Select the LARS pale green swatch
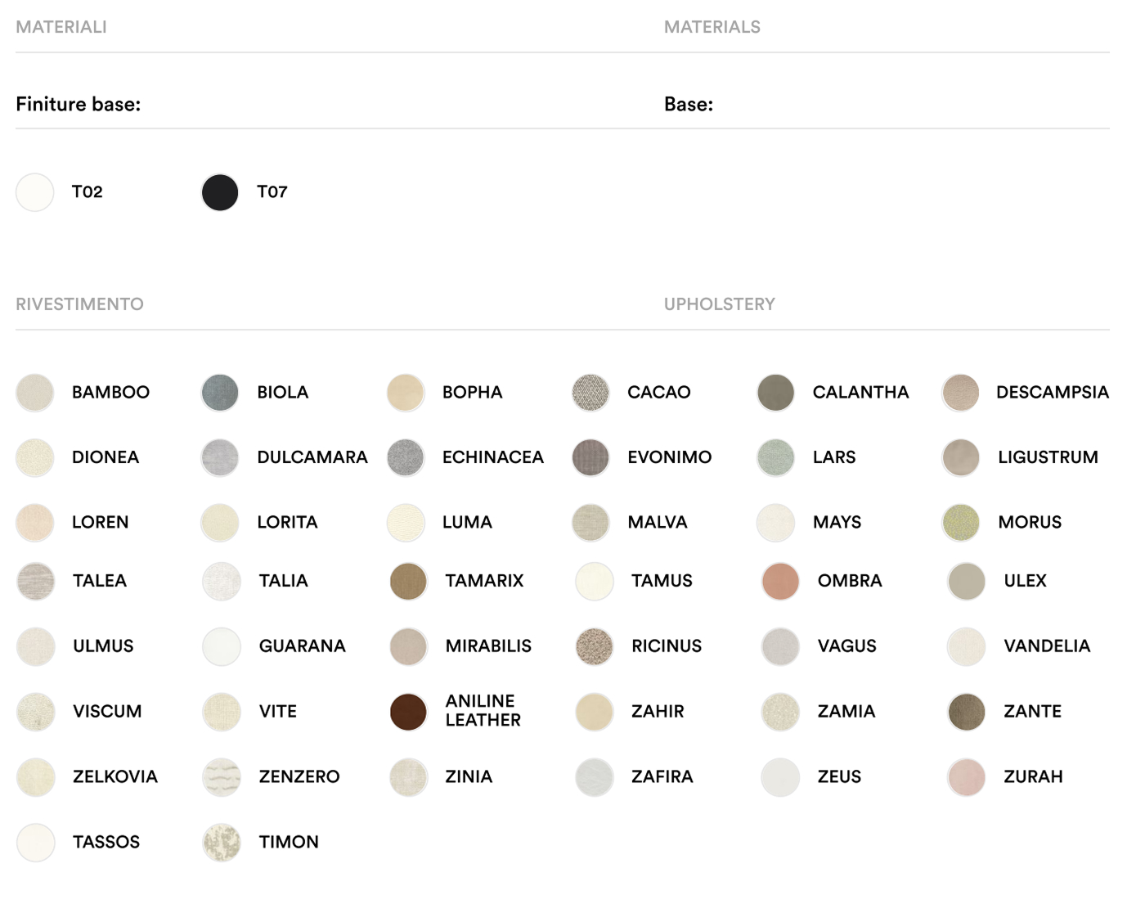This screenshot has height=913, width=1127. (775, 457)
